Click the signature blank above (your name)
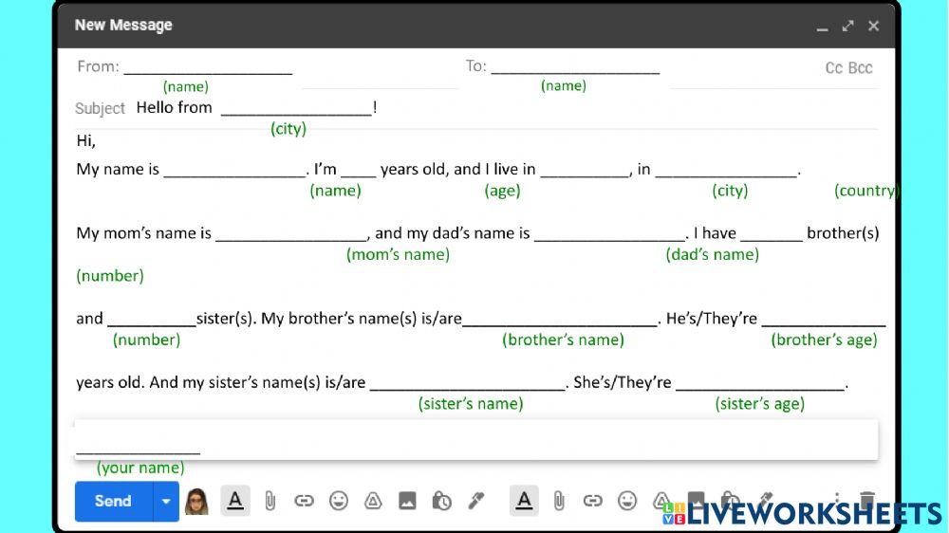This screenshot has height=533, width=949. 138,447
